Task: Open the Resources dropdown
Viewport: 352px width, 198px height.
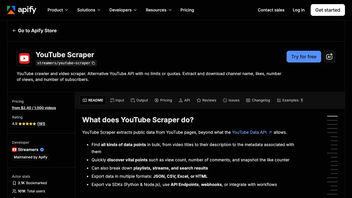Action: pyautogui.click(x=159, y=10)
